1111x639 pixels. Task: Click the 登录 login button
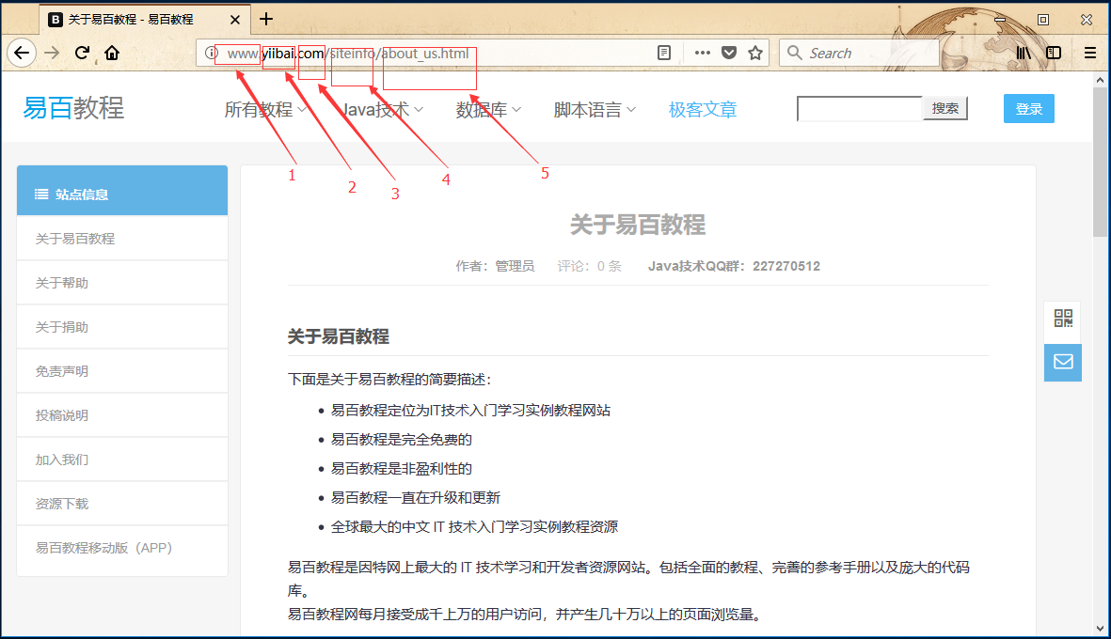(1028, 109)
